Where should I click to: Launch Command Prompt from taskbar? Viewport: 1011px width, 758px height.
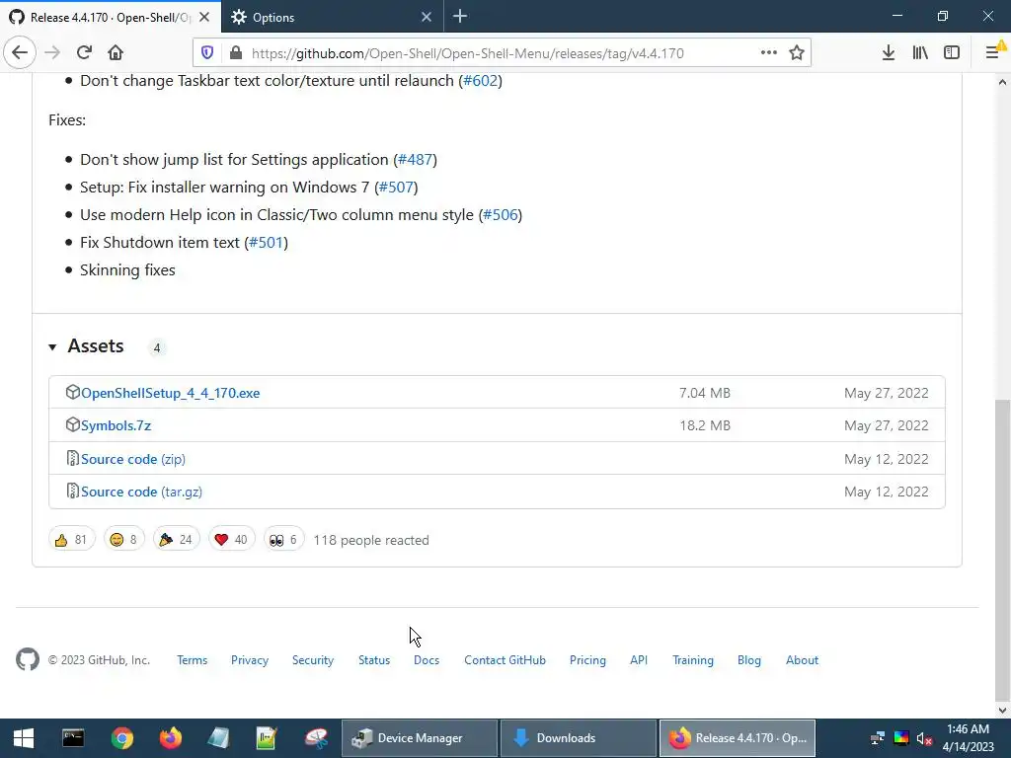point(73,738)
